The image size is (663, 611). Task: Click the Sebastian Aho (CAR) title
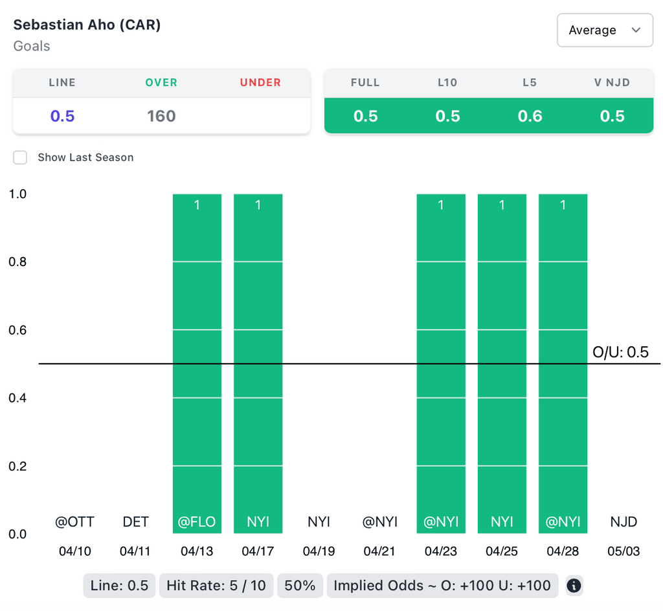[87, 25]
